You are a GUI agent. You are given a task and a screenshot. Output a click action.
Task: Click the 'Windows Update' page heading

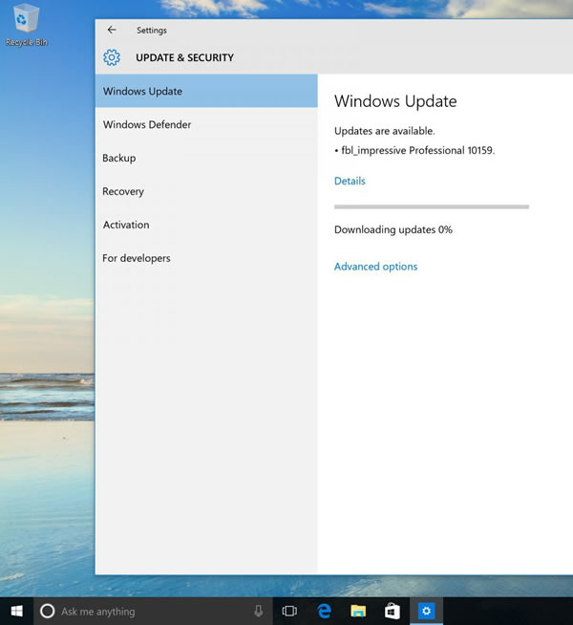(x=395, y=101)
